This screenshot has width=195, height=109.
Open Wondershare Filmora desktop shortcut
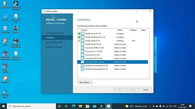pyautogui.click(x=16, y=5)
